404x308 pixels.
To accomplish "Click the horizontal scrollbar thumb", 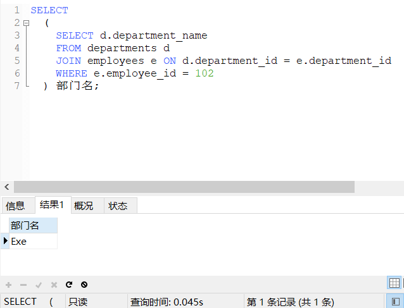I will [x=184, y=187].
